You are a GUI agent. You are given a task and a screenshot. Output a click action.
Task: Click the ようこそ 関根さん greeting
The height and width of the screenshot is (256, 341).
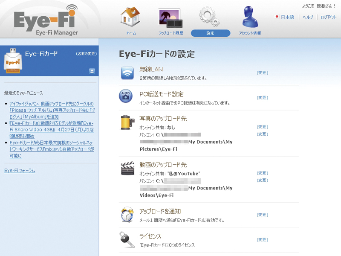(x=319, y=6)
